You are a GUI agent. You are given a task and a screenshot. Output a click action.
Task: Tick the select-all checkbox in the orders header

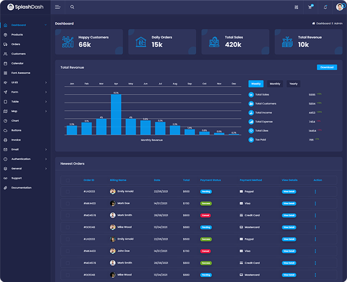click(68, 181)
